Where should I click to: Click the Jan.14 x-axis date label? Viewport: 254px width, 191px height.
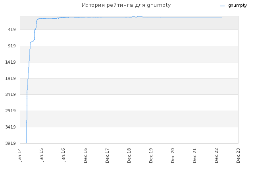click(20, 155)
